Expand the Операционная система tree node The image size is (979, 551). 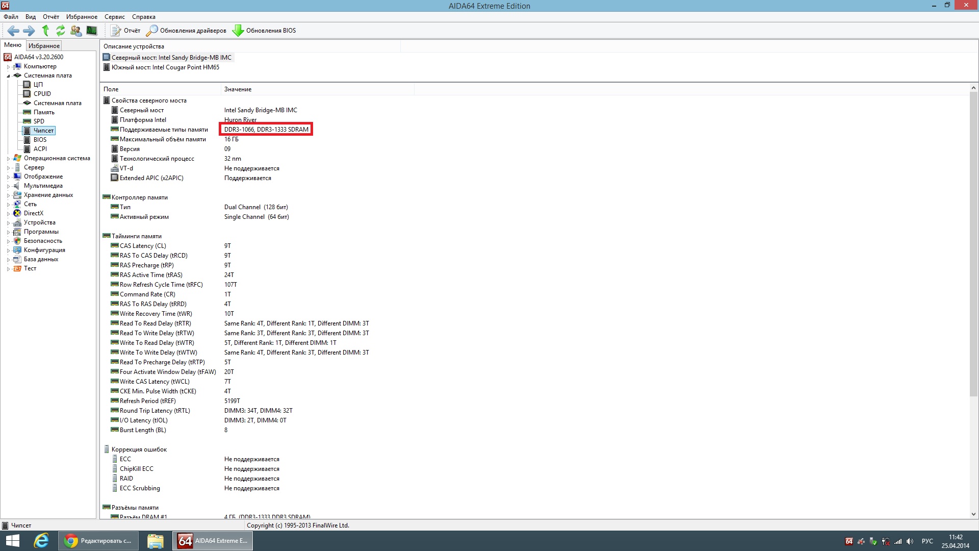tap(8, 159)
